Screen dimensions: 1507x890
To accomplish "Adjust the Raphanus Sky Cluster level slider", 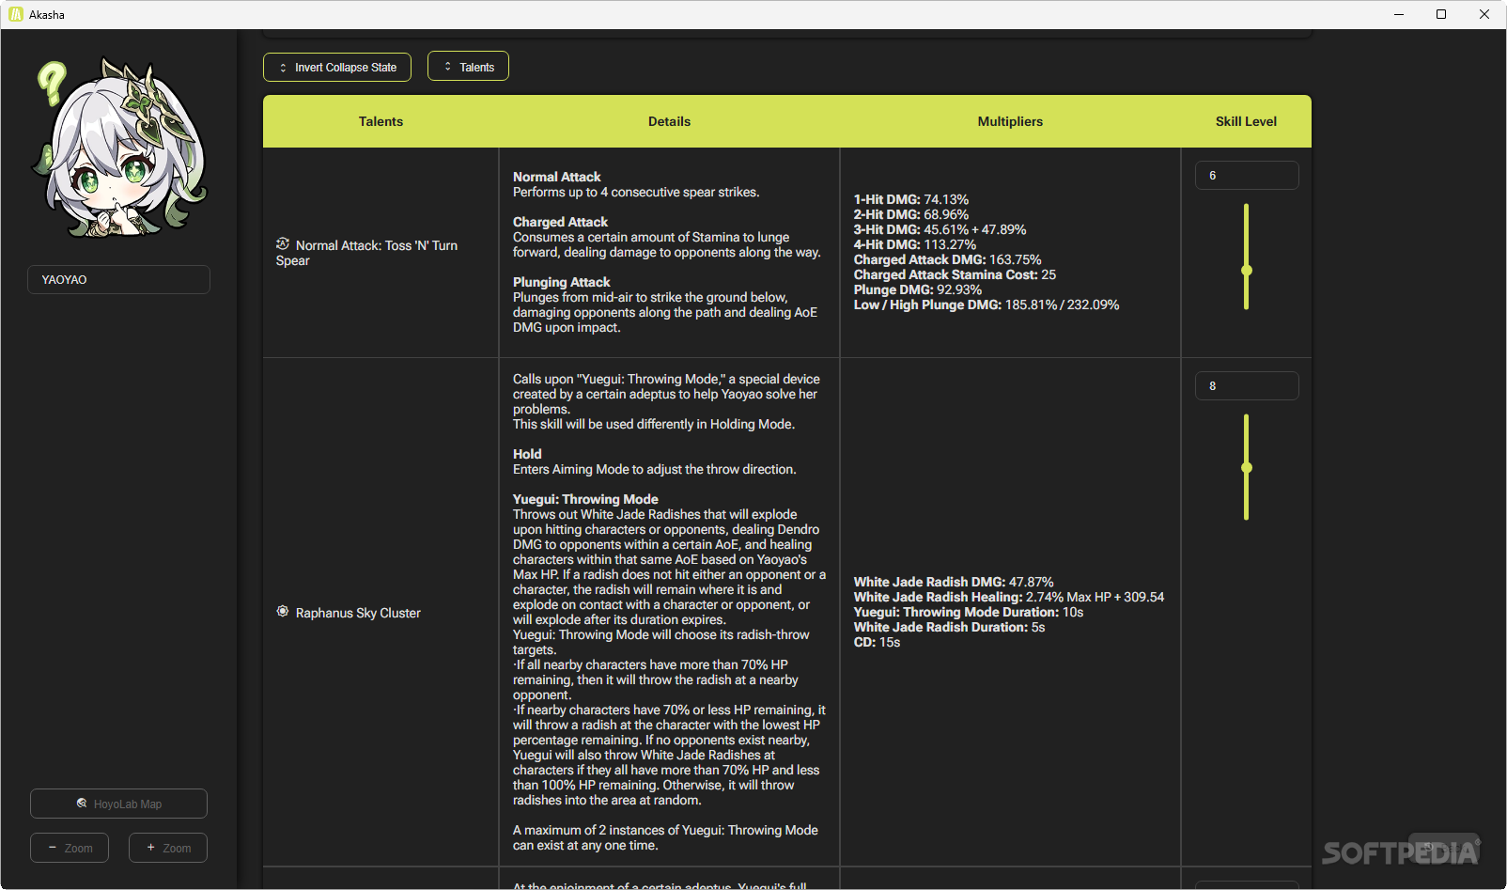I will click(1247, 467).
